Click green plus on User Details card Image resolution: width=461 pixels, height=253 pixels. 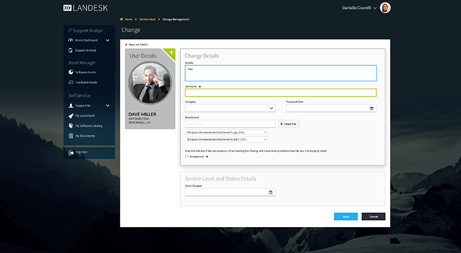[171, 53]
